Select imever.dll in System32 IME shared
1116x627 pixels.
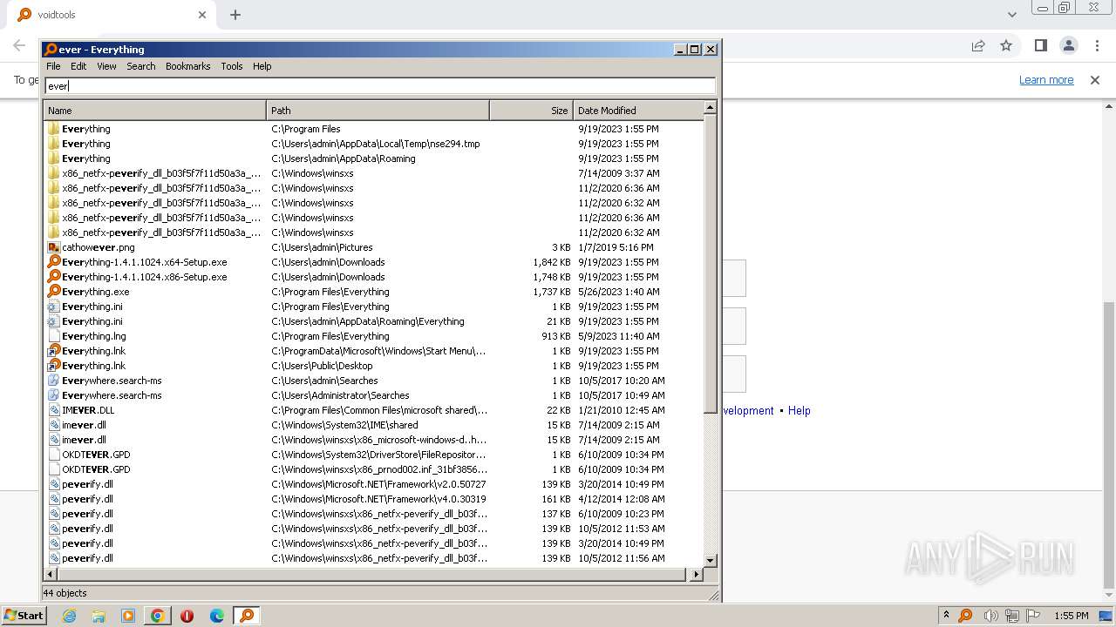click(373, 425)
